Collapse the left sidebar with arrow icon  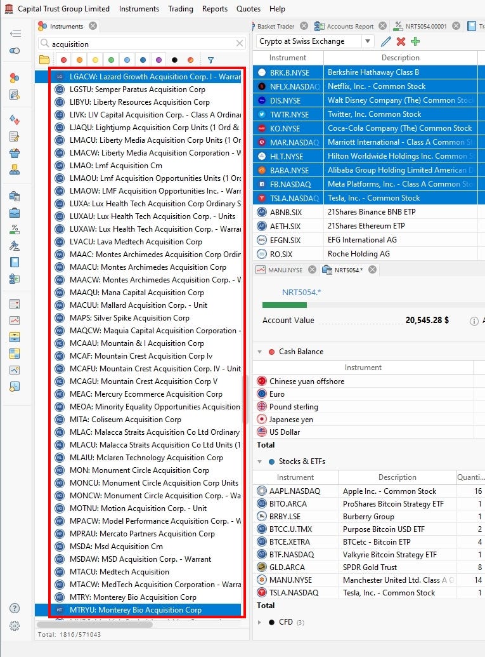pos(15,34)
